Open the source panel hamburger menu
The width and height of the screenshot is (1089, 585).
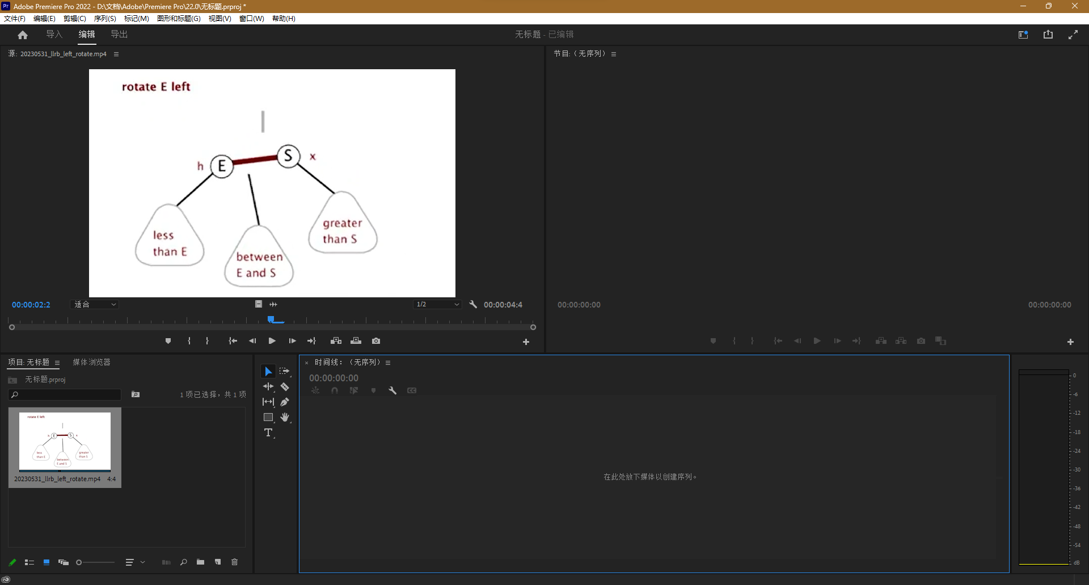click(x=116, y=54)
